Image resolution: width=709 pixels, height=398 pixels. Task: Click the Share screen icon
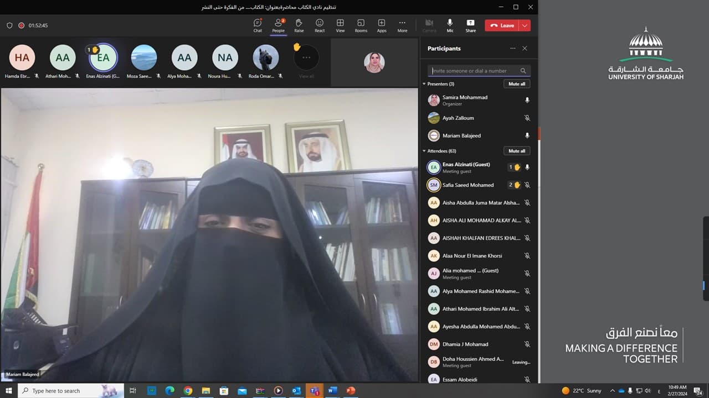470,25
